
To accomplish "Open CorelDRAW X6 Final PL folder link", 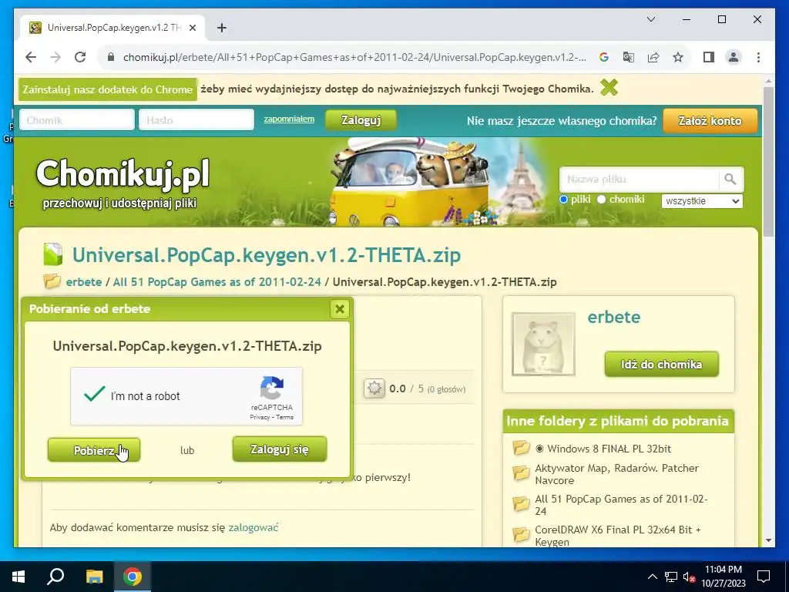I will 618,536.
